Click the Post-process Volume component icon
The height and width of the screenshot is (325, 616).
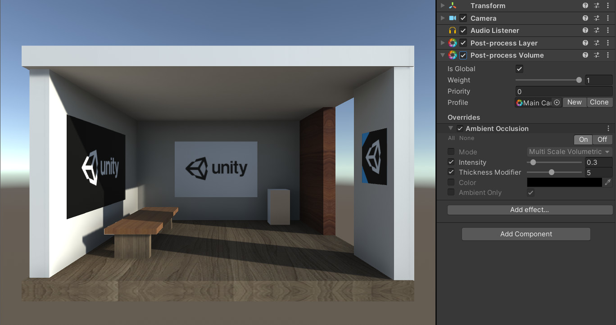(453, 55)
